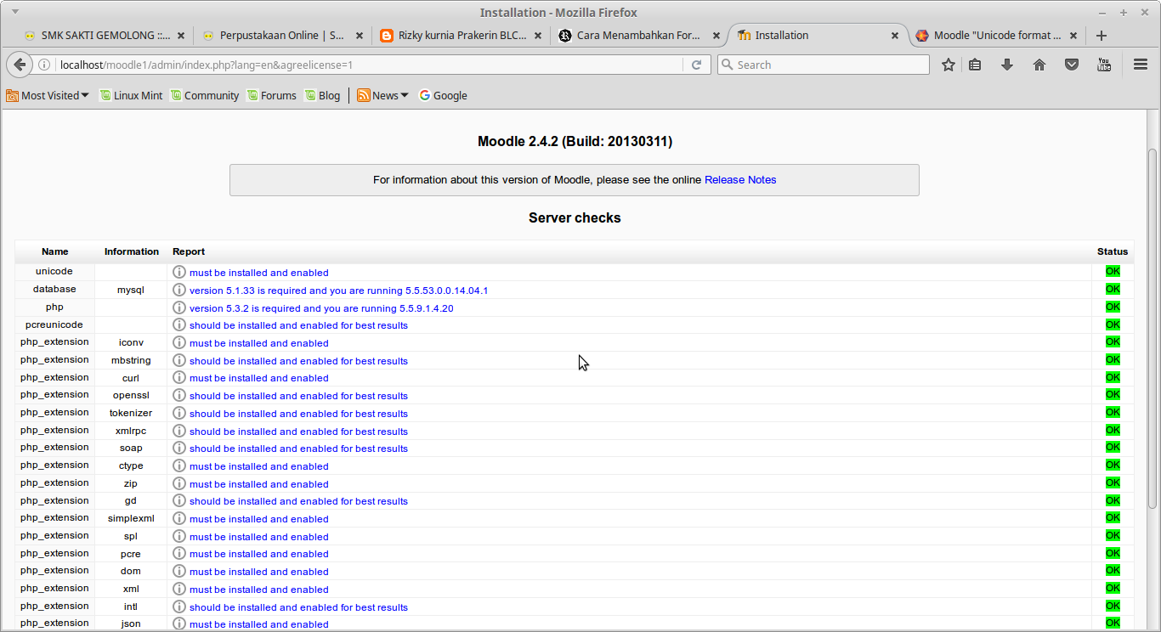Open the Firefox hamburger menu
Viewport: 1161px width, 632px height.
click(1141, 65)
